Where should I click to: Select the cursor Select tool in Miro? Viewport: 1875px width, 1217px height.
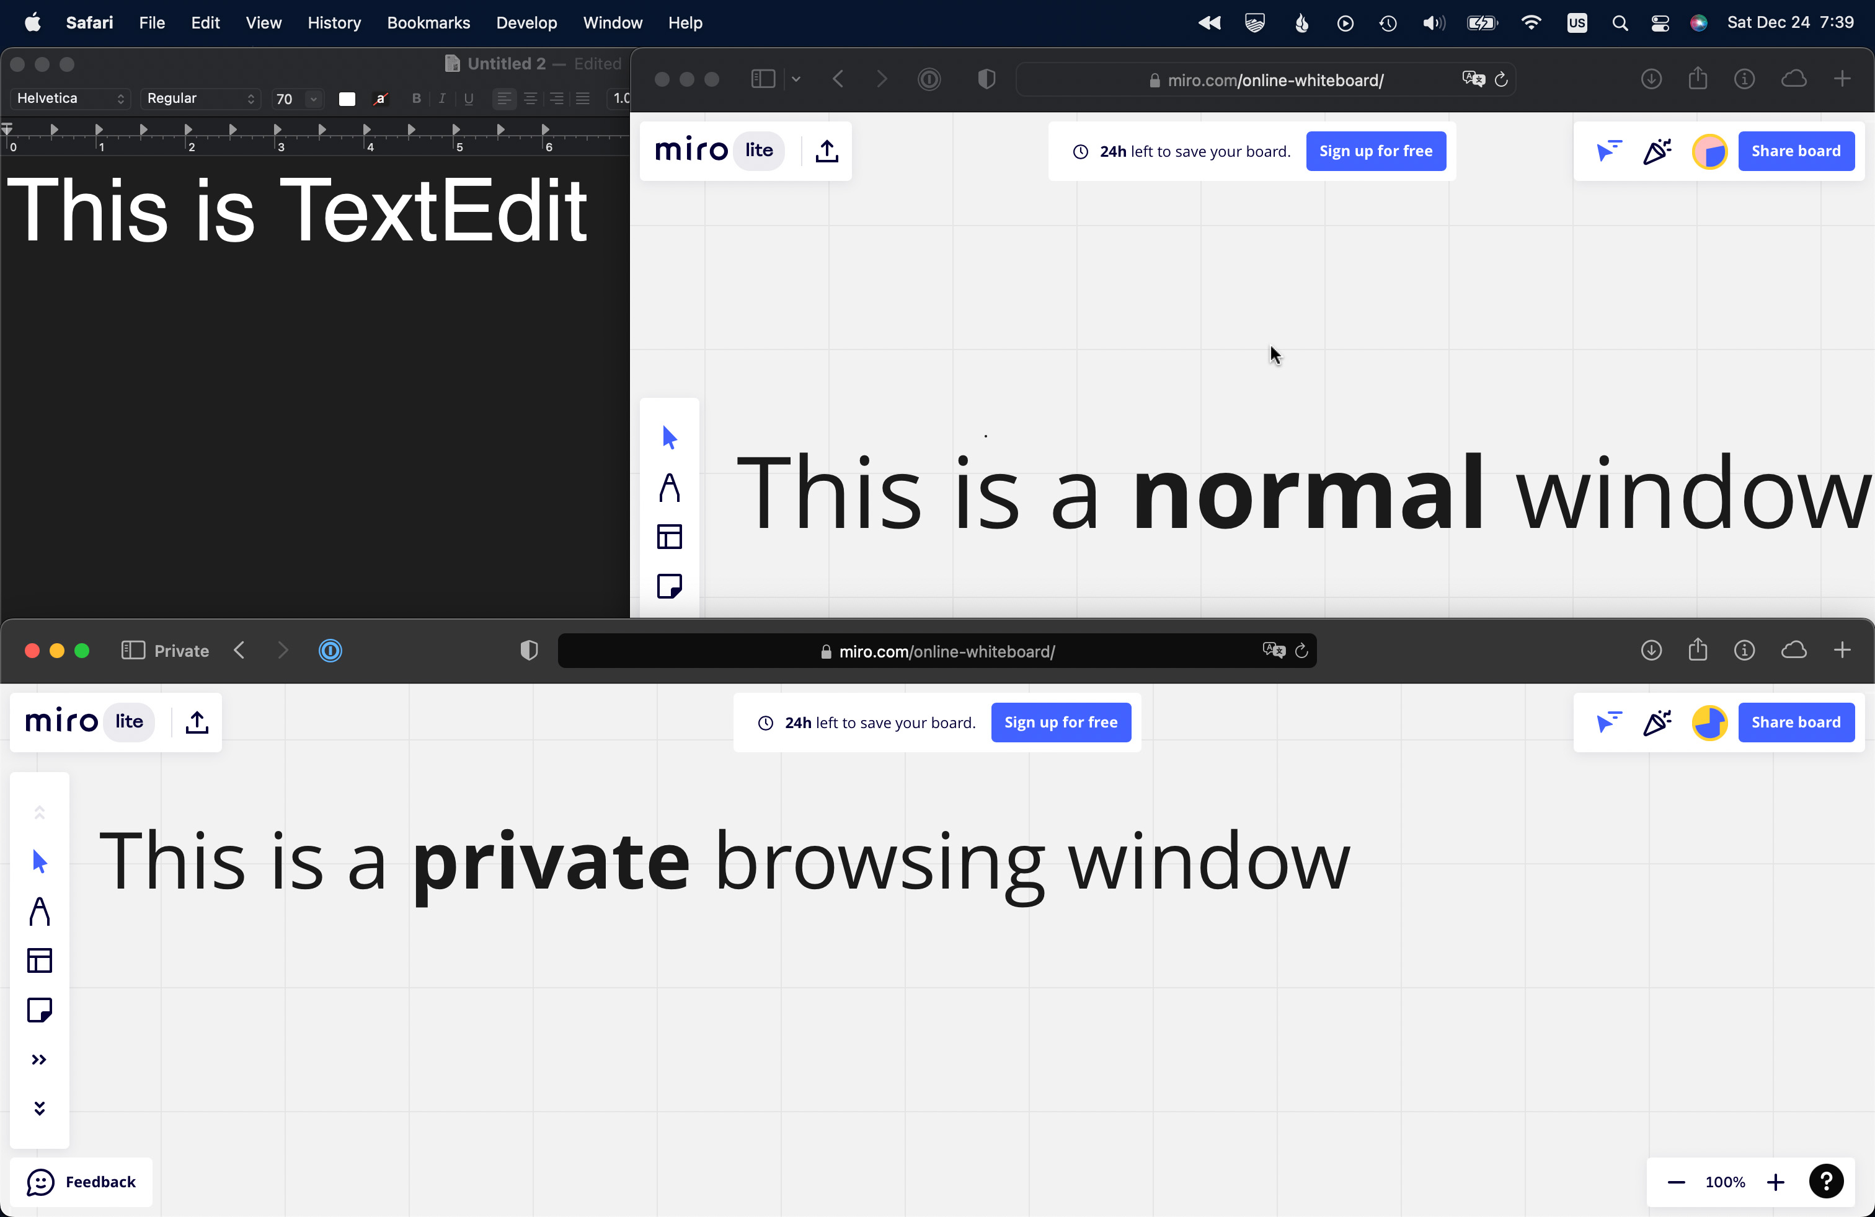click(40, 861)
